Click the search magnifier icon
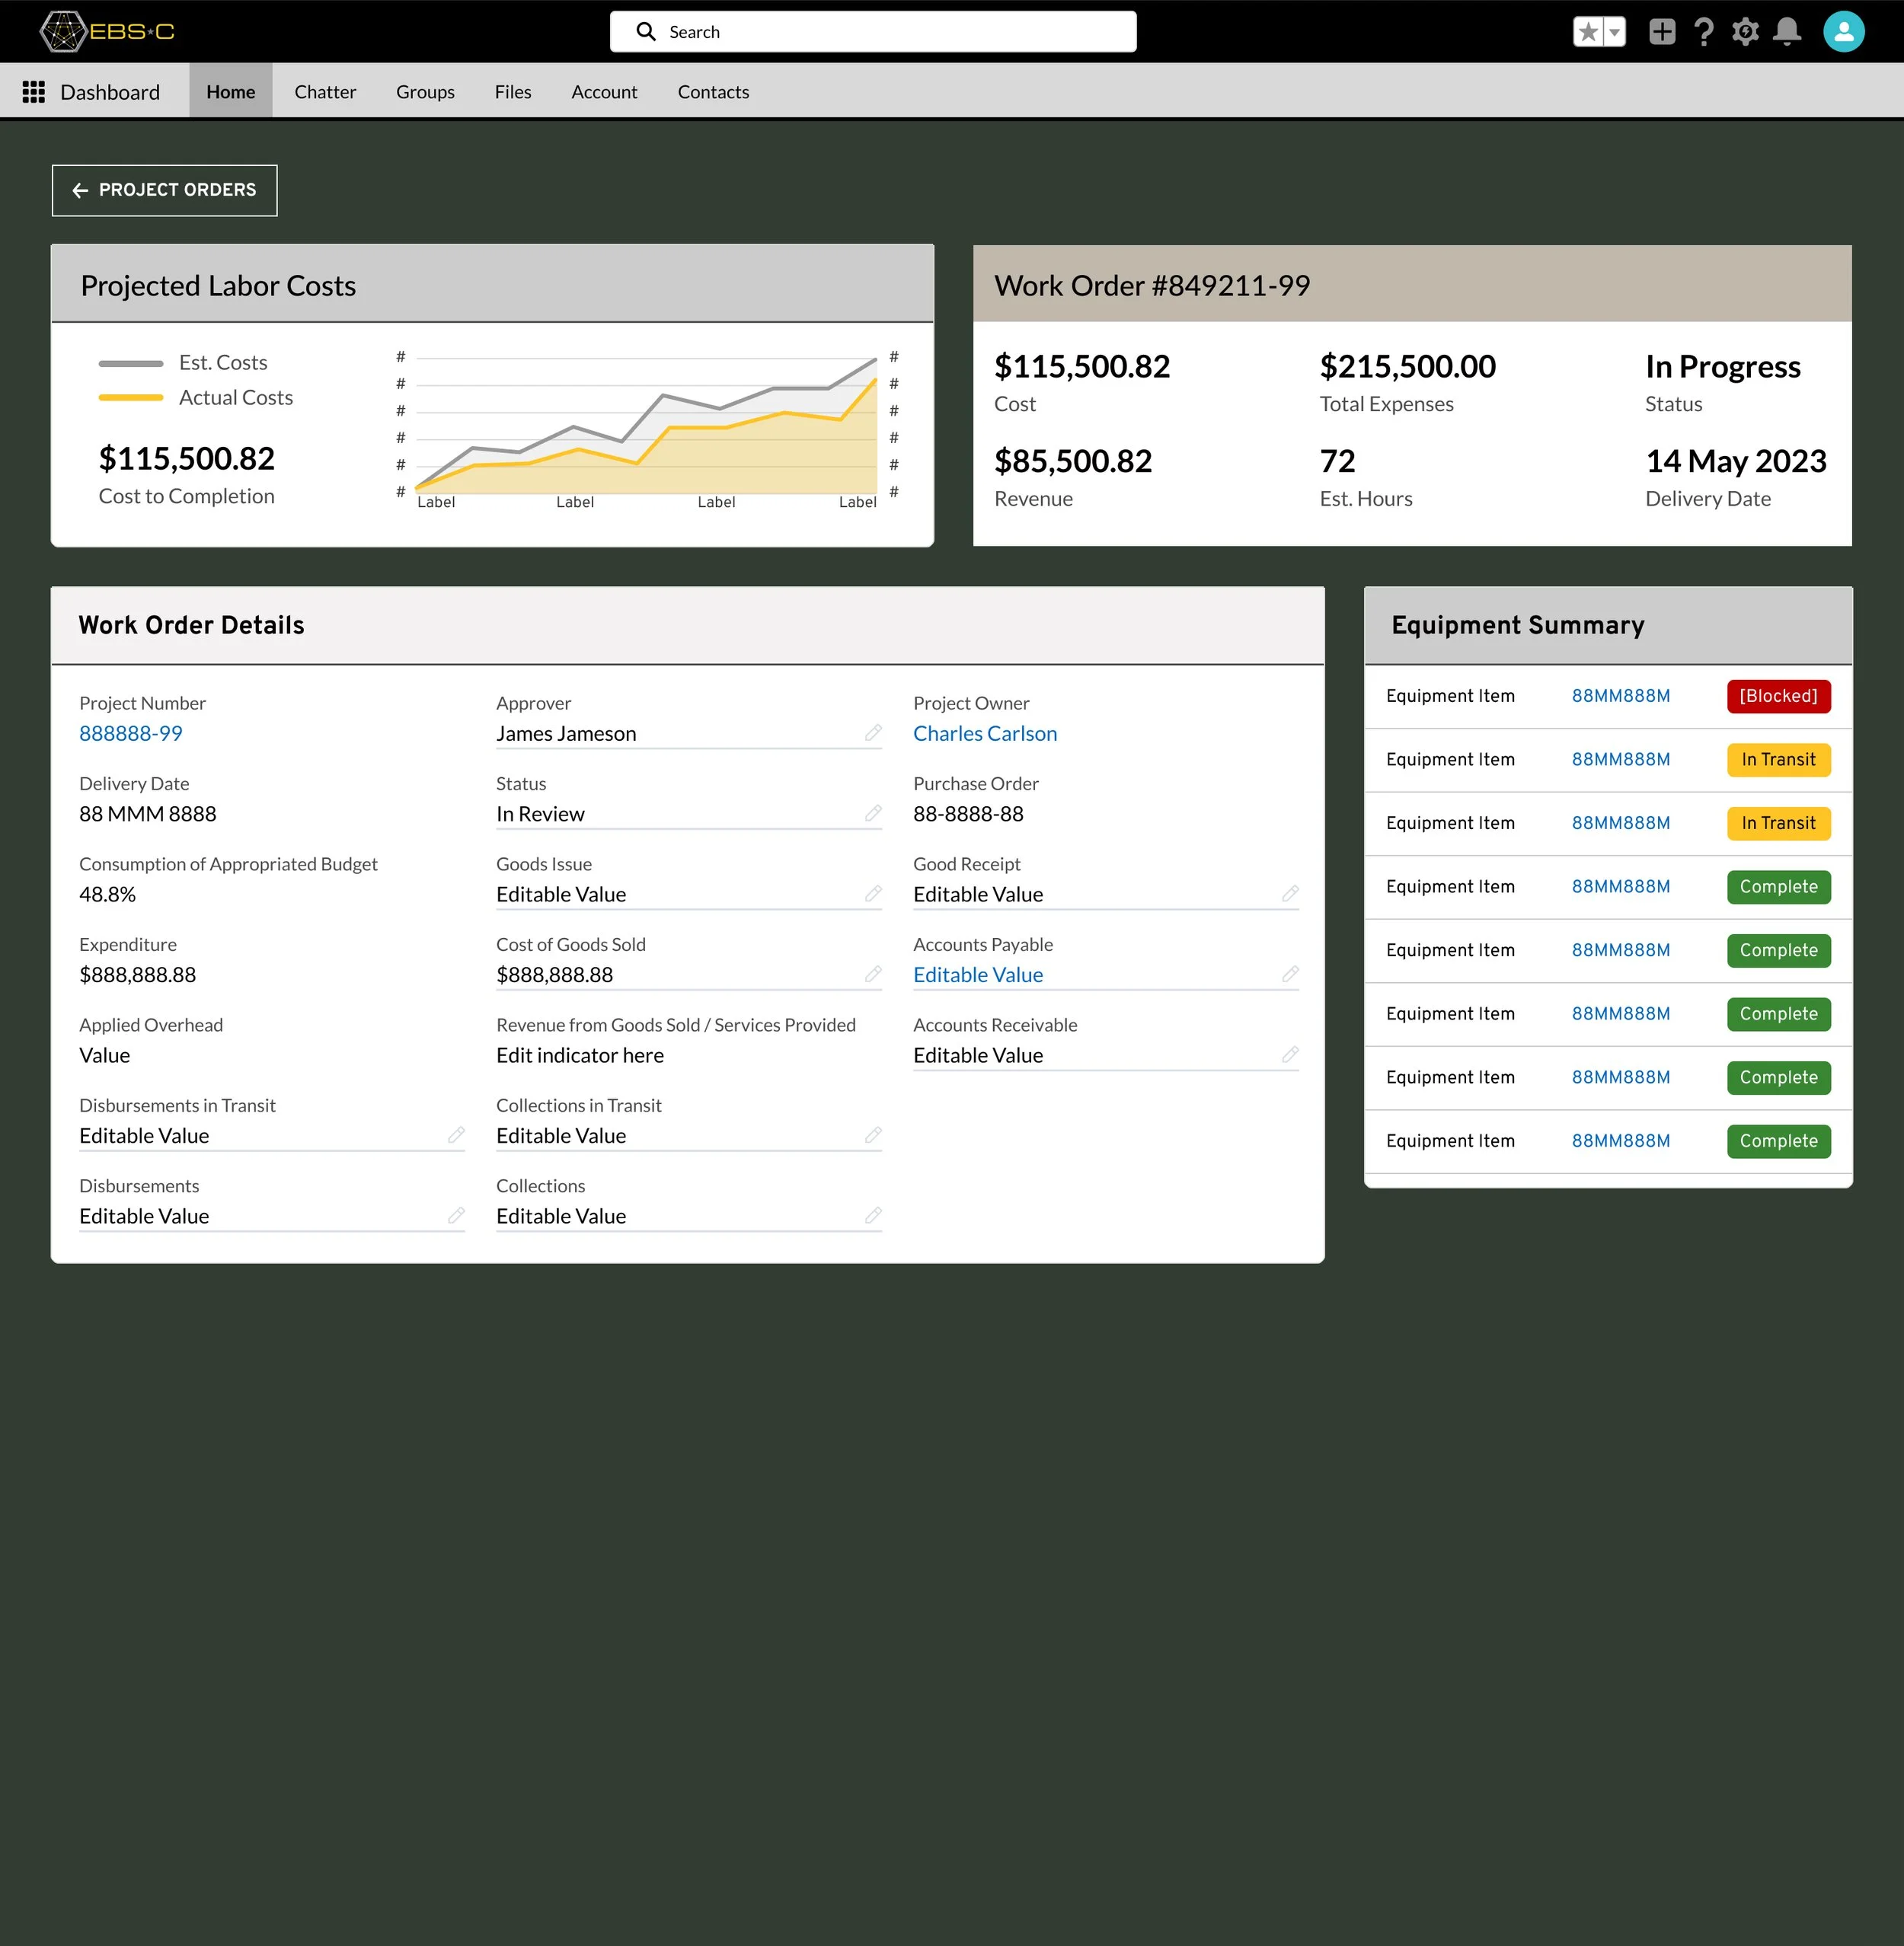This screenshot has width=1904, height=1946. (x=647, y=32)
